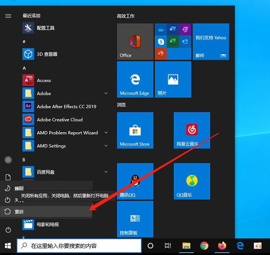Viewport: 270px width, 255px height.
Task: Open the QQ音乐 tile
Action: pos(192,181)
